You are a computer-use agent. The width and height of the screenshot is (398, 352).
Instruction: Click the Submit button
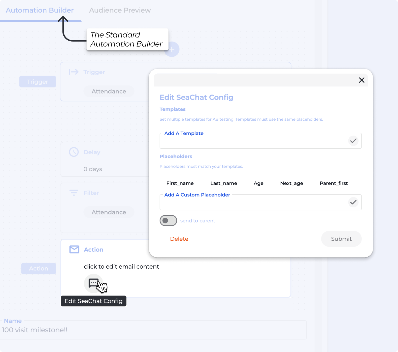(x=341, y=239)
